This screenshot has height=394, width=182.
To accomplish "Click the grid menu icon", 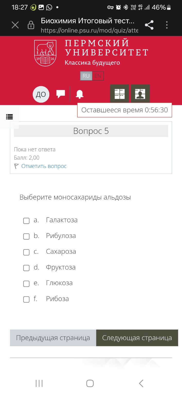I will coord(119,93).
